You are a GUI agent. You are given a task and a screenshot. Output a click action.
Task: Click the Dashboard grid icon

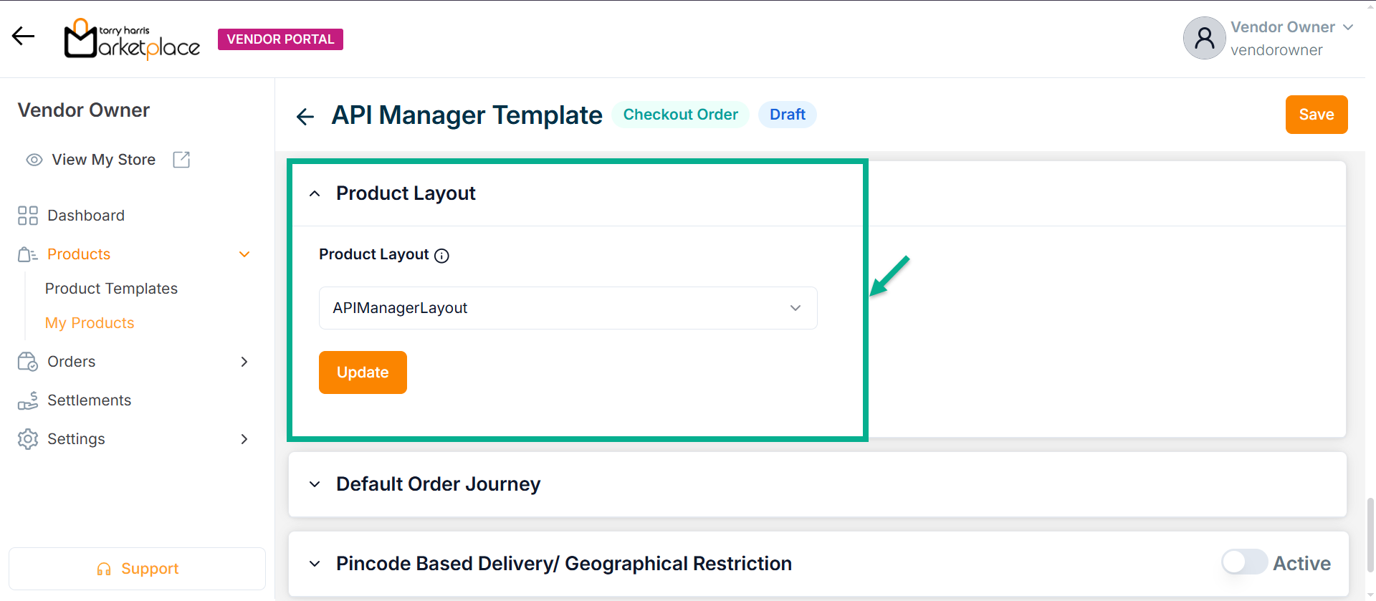28,216
